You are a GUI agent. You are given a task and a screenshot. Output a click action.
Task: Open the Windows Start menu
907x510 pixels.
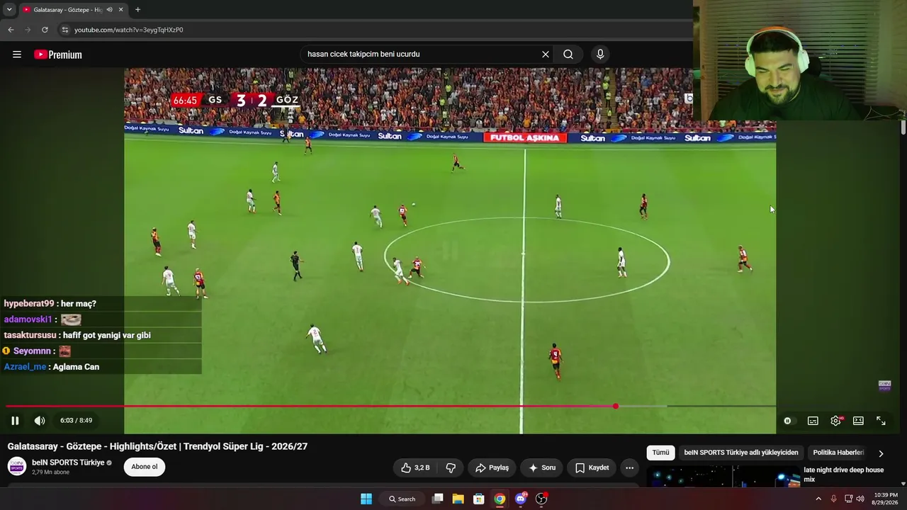366,499
